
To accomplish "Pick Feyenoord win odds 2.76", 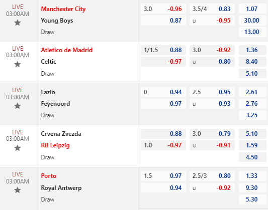I will point(252,104).
